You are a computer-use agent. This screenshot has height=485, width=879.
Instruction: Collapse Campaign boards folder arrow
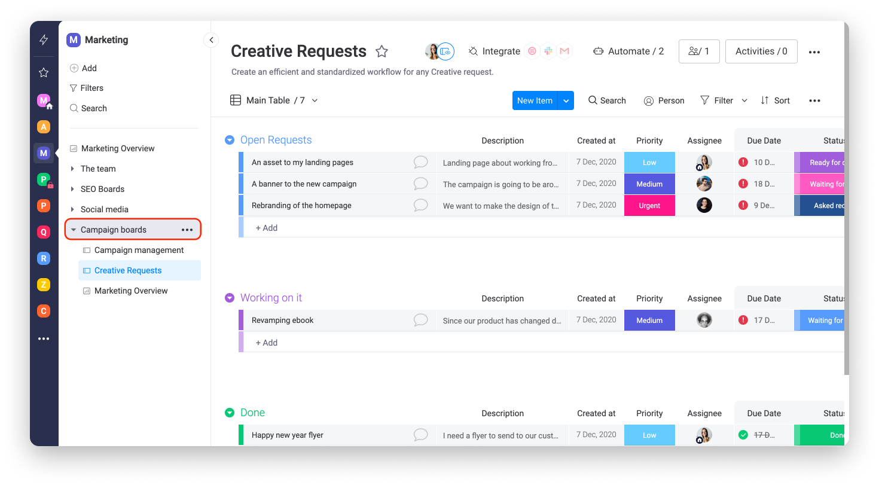(73, 230)
